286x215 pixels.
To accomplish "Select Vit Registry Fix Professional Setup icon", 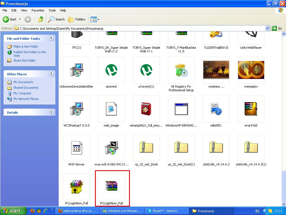I will [181, 70].
